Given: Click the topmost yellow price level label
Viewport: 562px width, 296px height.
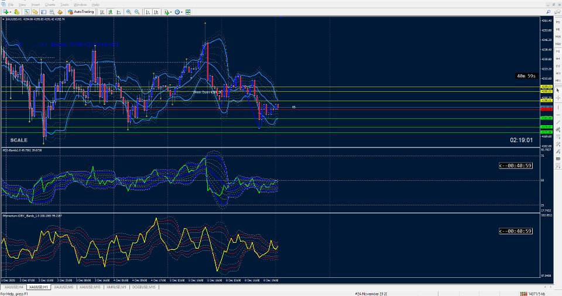Looking at the screenshot, I should click(546, 87).
